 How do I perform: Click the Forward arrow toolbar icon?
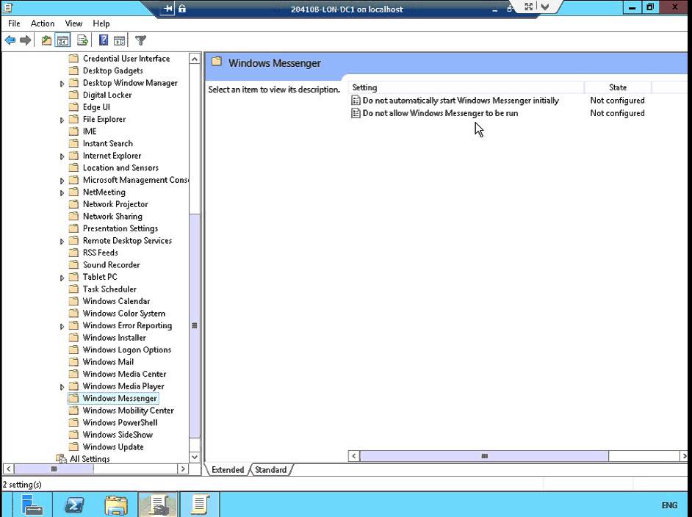coord(26,40)
